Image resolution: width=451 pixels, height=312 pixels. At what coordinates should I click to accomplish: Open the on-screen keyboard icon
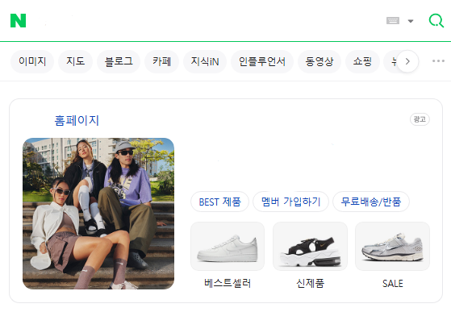click(393, 21)
